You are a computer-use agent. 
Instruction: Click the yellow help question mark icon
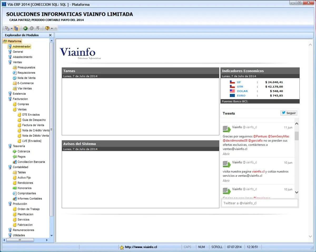[x=47, y=28]
